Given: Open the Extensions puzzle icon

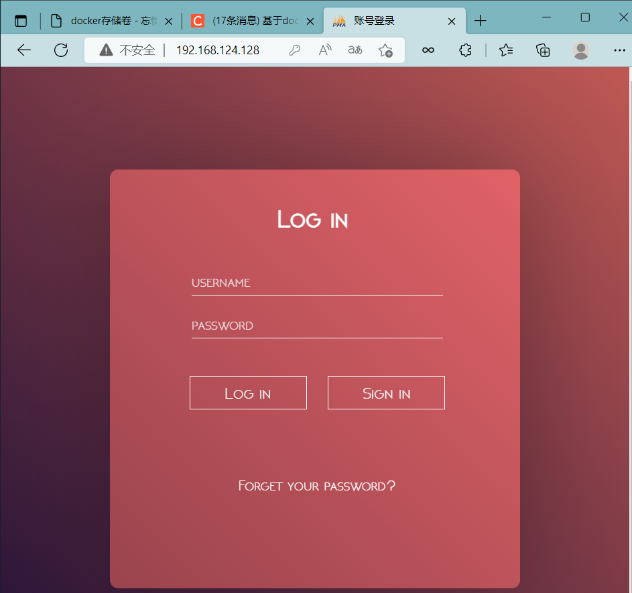Looking at the screenshot, I should [x=465, y=50].
